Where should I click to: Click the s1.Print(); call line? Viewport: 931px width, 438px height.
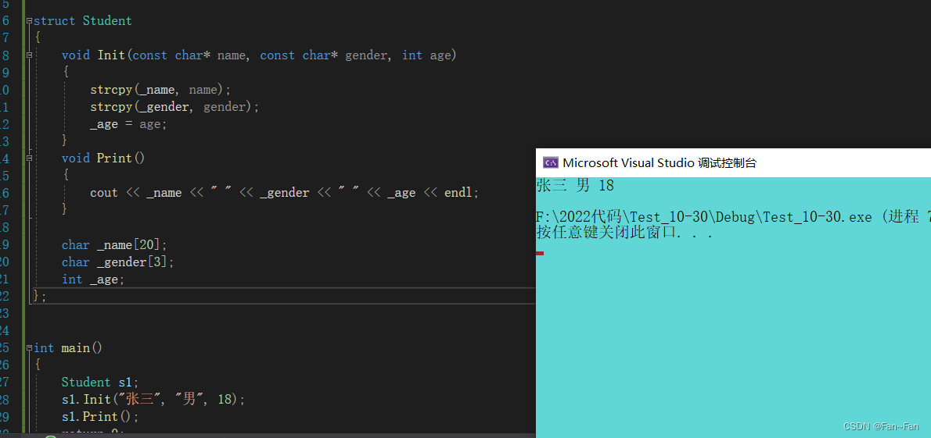[100, 417]
